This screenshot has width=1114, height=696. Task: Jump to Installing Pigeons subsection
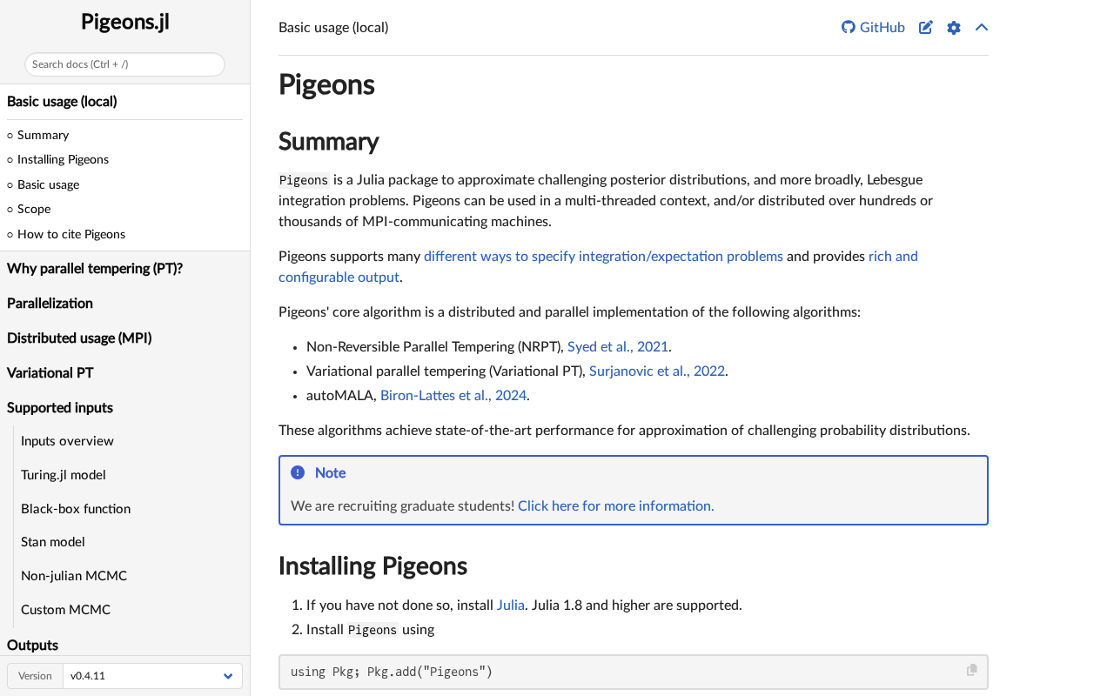tap(63, 159)
